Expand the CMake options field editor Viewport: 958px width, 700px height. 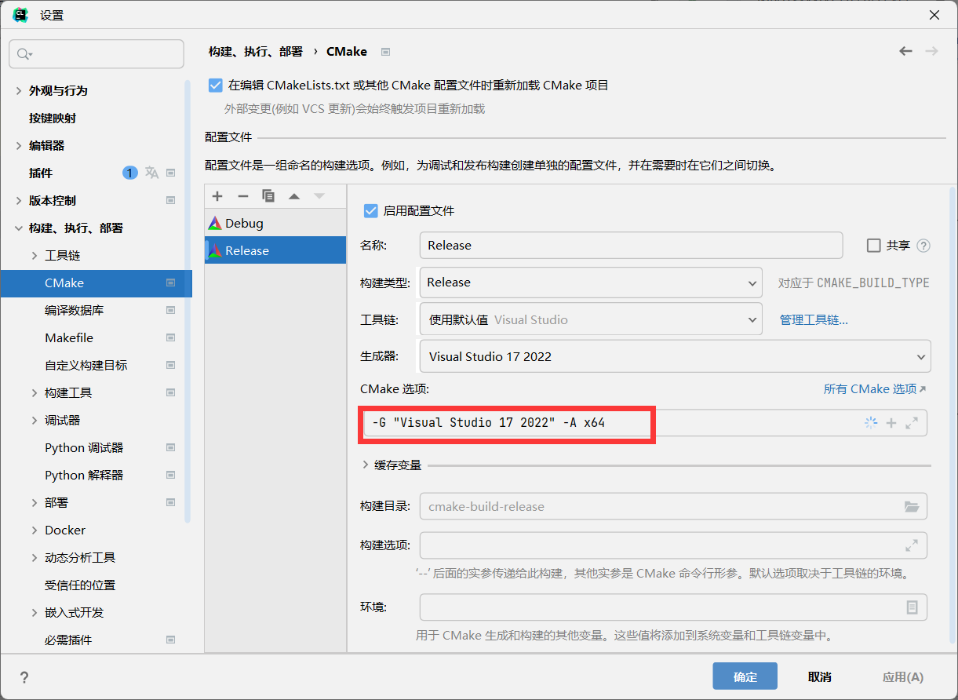912,423
